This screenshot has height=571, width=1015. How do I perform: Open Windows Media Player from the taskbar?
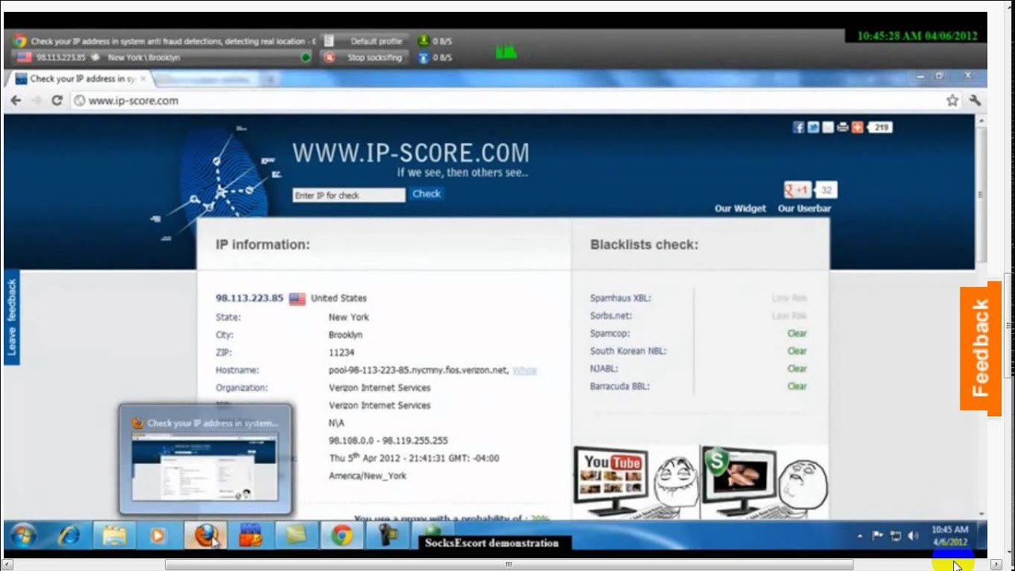click(157, 536)
